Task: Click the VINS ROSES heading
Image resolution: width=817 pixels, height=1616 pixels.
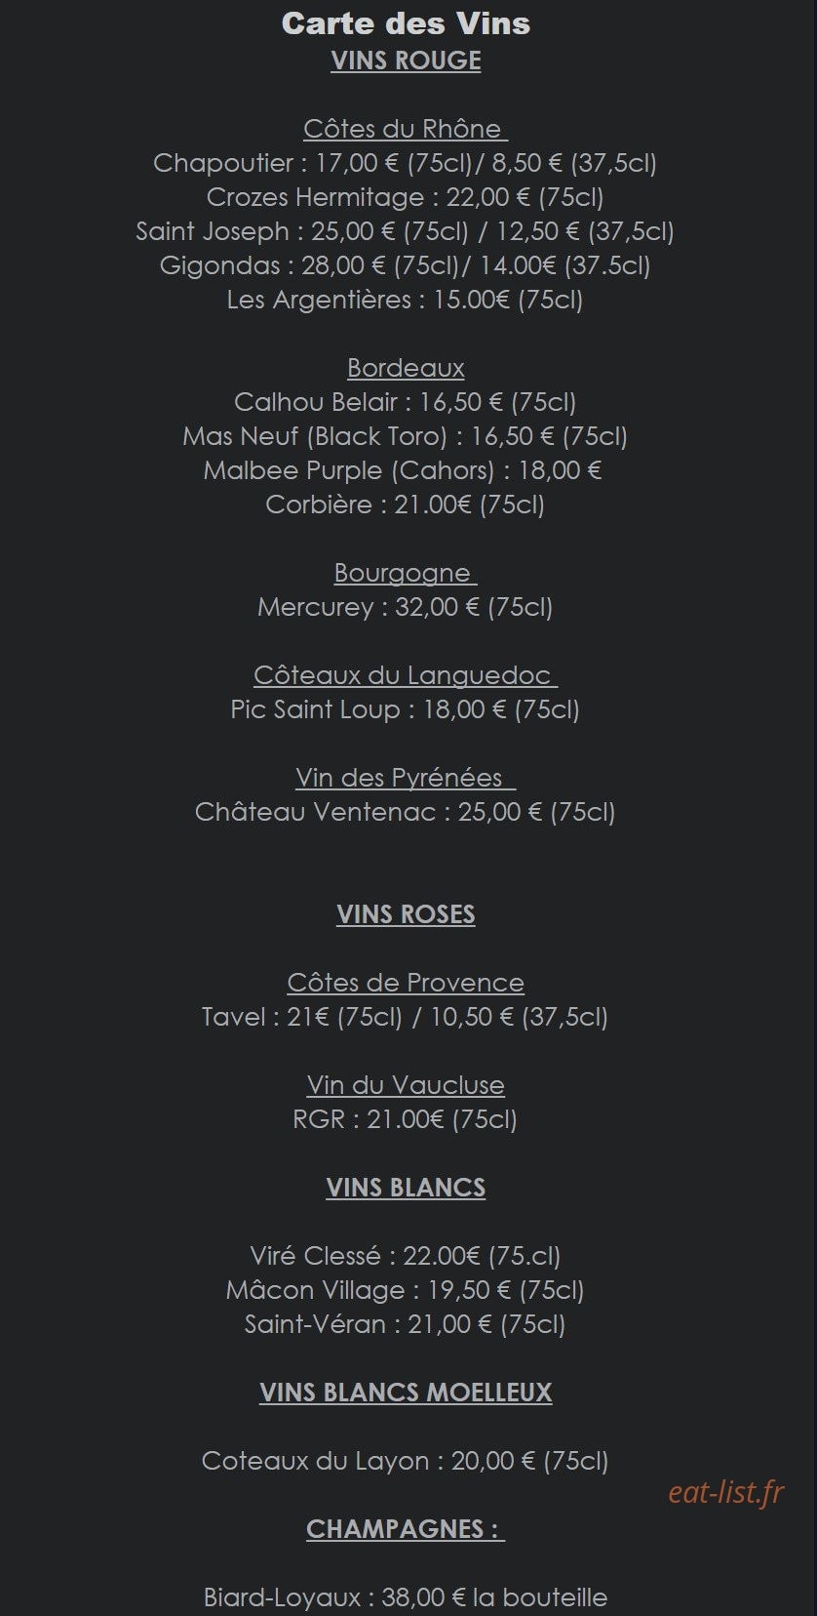Action: tap(406, 914)
